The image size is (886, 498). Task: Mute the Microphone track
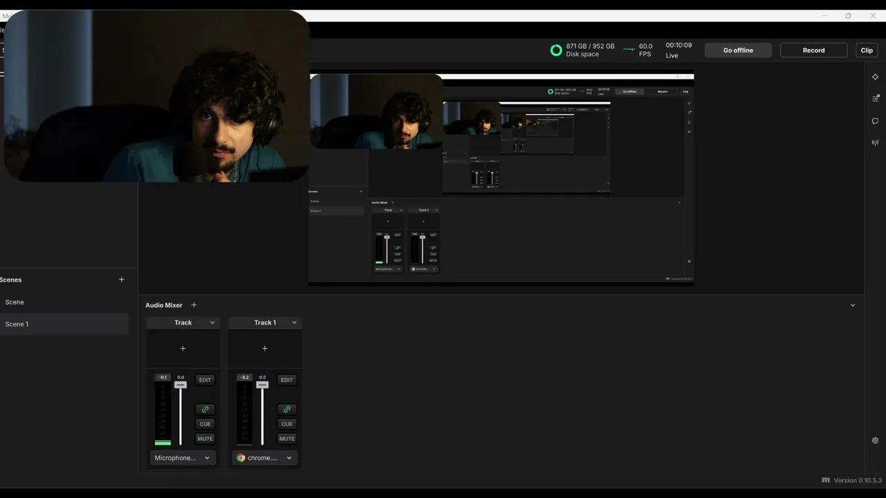[x=205, y=439]
